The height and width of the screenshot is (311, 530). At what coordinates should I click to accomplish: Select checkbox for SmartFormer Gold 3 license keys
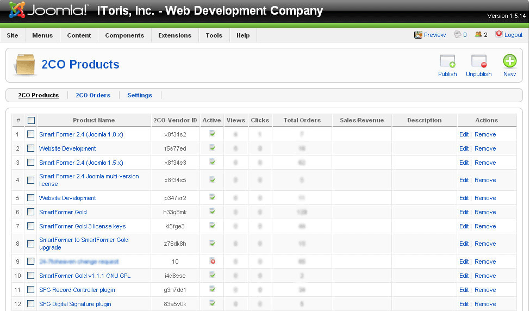tap(31, 226)
